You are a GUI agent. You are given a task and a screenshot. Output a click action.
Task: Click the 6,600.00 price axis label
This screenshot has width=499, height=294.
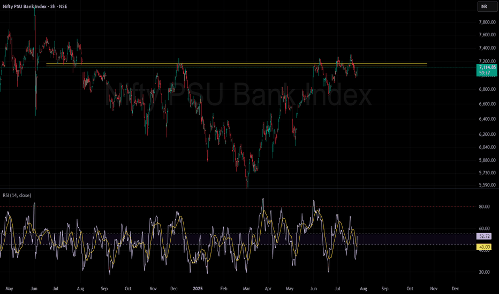point(487,104)
